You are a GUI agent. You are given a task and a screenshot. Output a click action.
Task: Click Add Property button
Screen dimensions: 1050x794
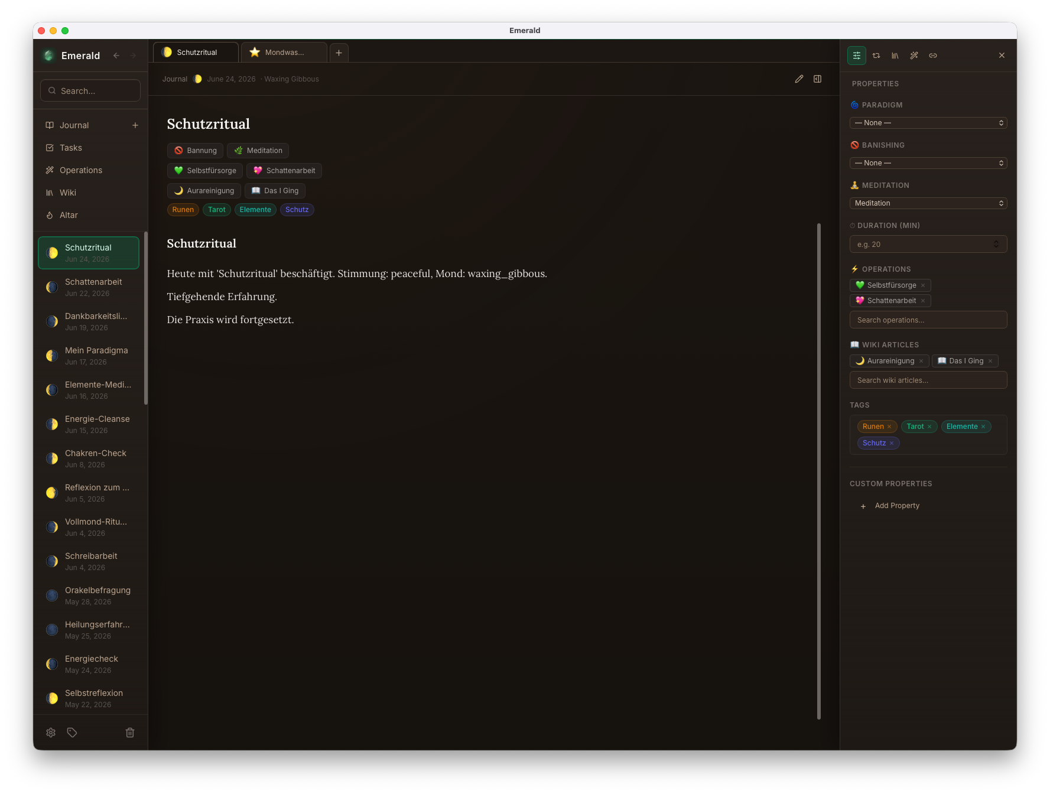point(890,506)
